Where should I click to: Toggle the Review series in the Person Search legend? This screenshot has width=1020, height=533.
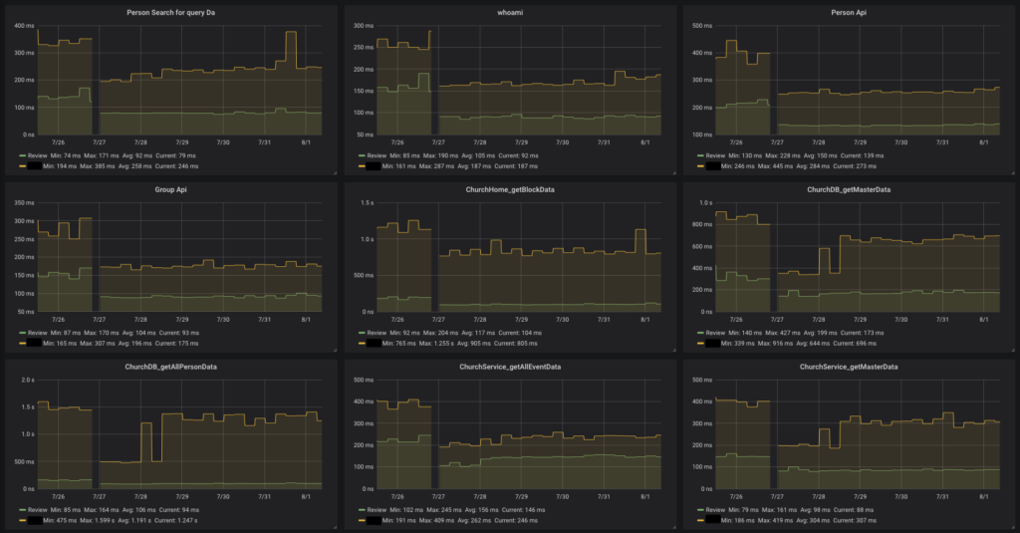(x=38, y=155)
